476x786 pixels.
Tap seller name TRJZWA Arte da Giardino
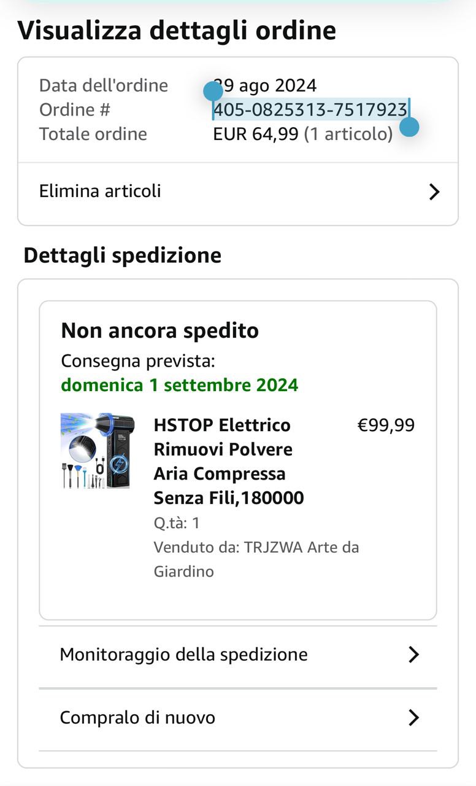(x=256, y=559)
